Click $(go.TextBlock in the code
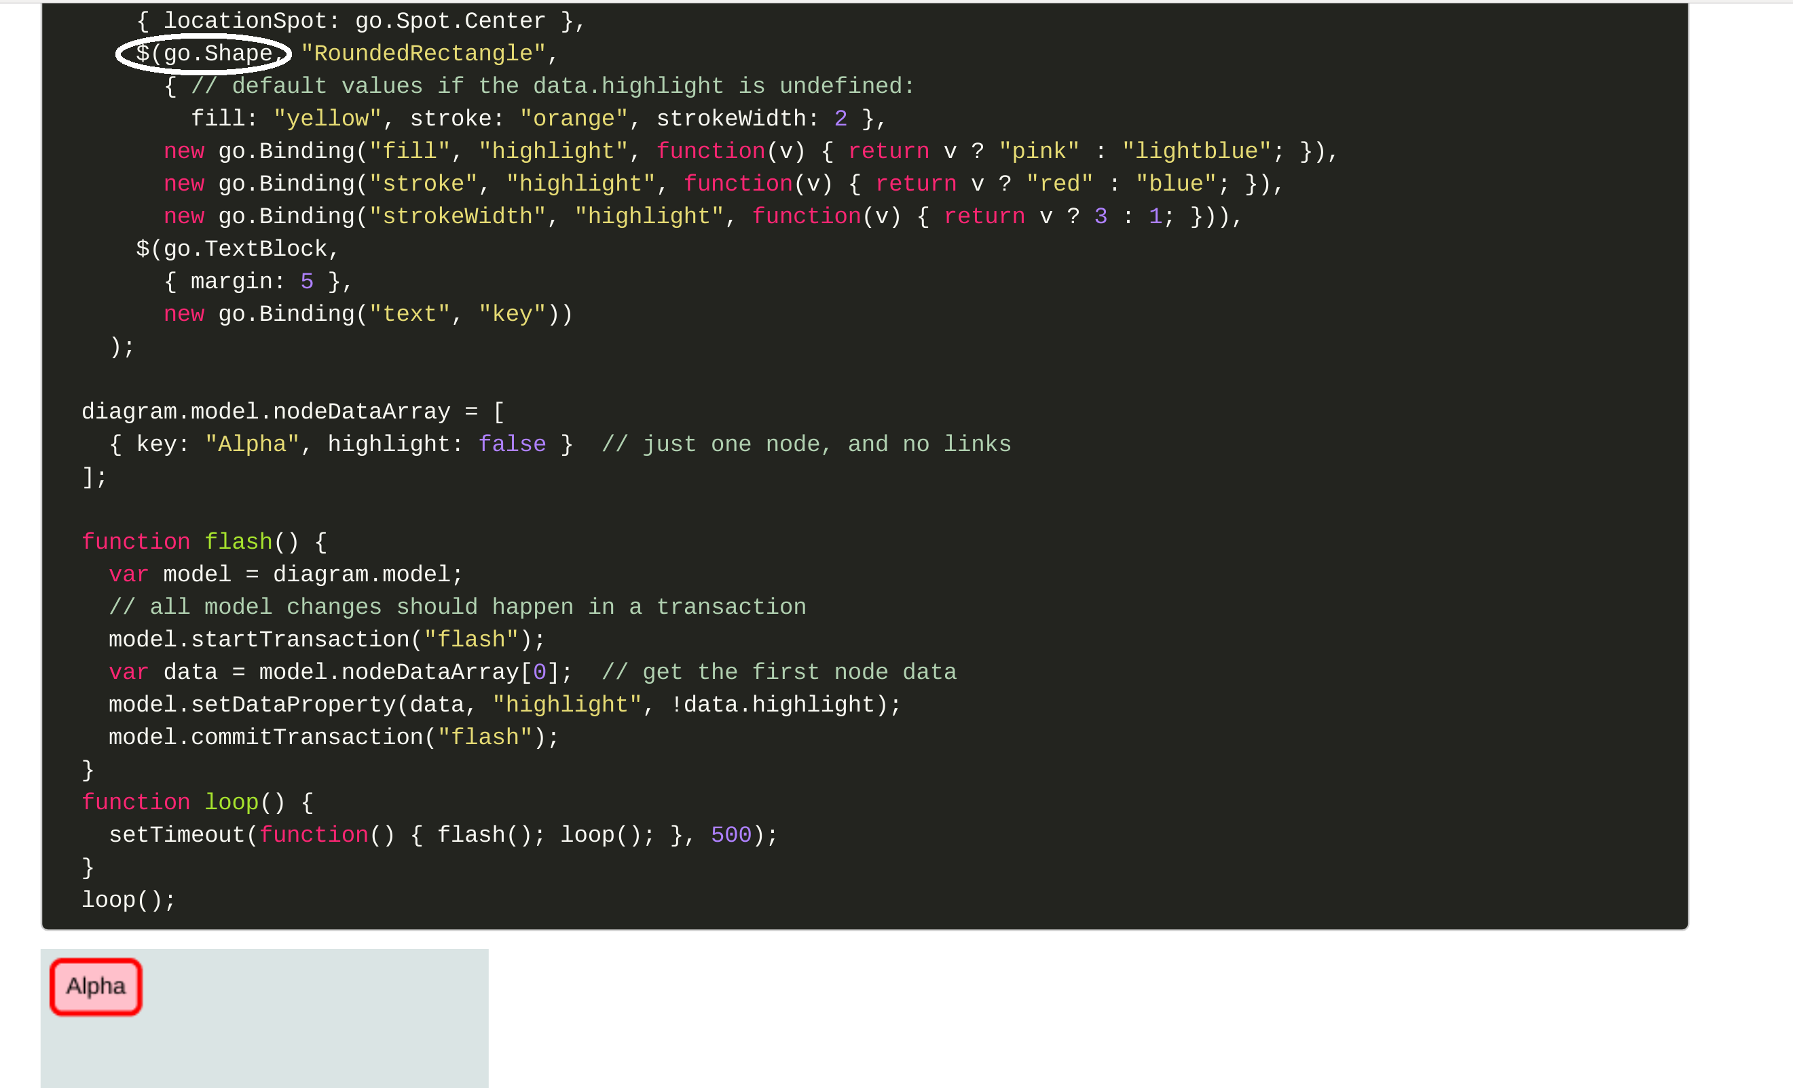Screen dimensions: 1793x1088 pyautogui.click(x=236, y=250)
